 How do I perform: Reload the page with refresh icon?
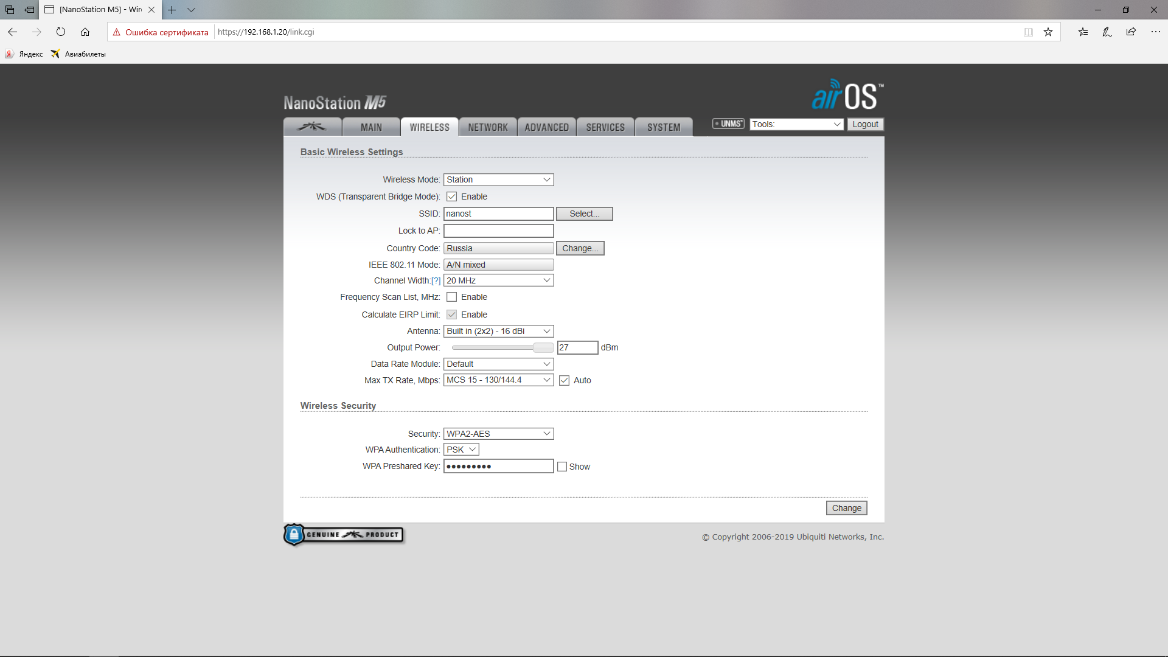pos(61,32)
